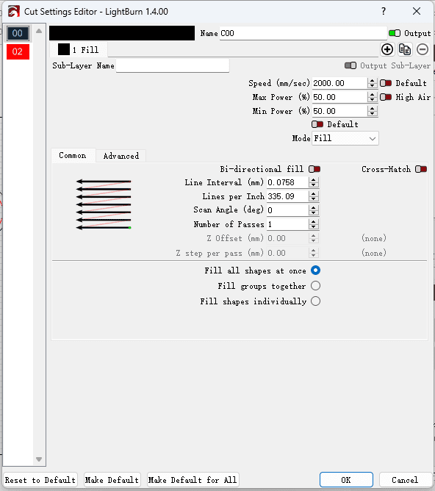Viewport: 435px width, 491px height.
Task: Click Reset to Default button
Action: pos(40,480)
